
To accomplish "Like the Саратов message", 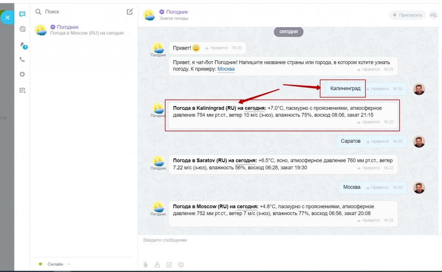I will point(377,141).
